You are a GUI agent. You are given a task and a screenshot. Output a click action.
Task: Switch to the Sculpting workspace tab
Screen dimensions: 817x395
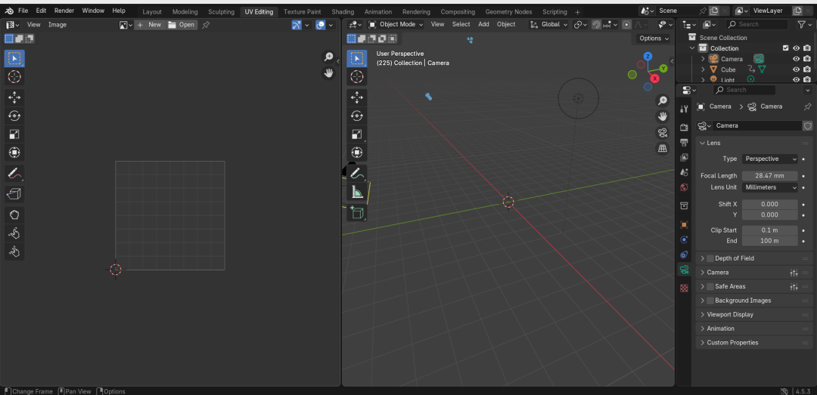(221, 11)
